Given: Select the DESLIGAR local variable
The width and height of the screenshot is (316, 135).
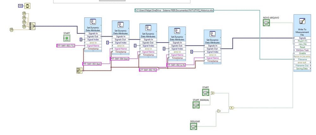Looking at the screenshot, I should pos(194,126).
